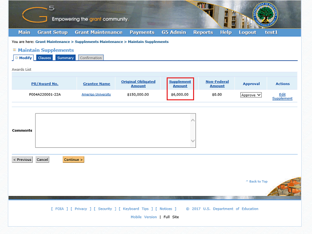Open the Reports menu

click(x=203, y=32)
